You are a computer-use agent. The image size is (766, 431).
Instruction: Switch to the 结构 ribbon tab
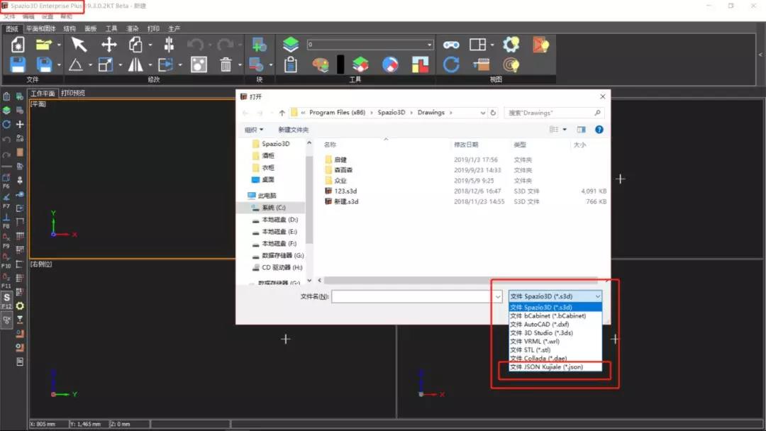click(70, 29)
